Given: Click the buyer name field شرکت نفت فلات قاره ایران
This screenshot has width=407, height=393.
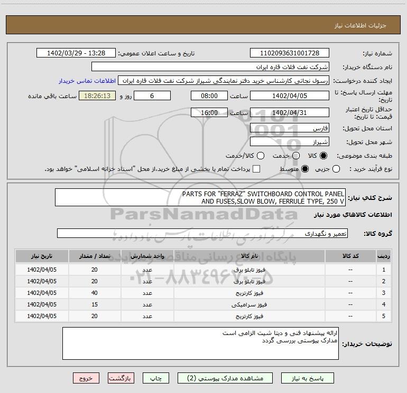Looking at the screenshot, I should [x=210, y=67].
